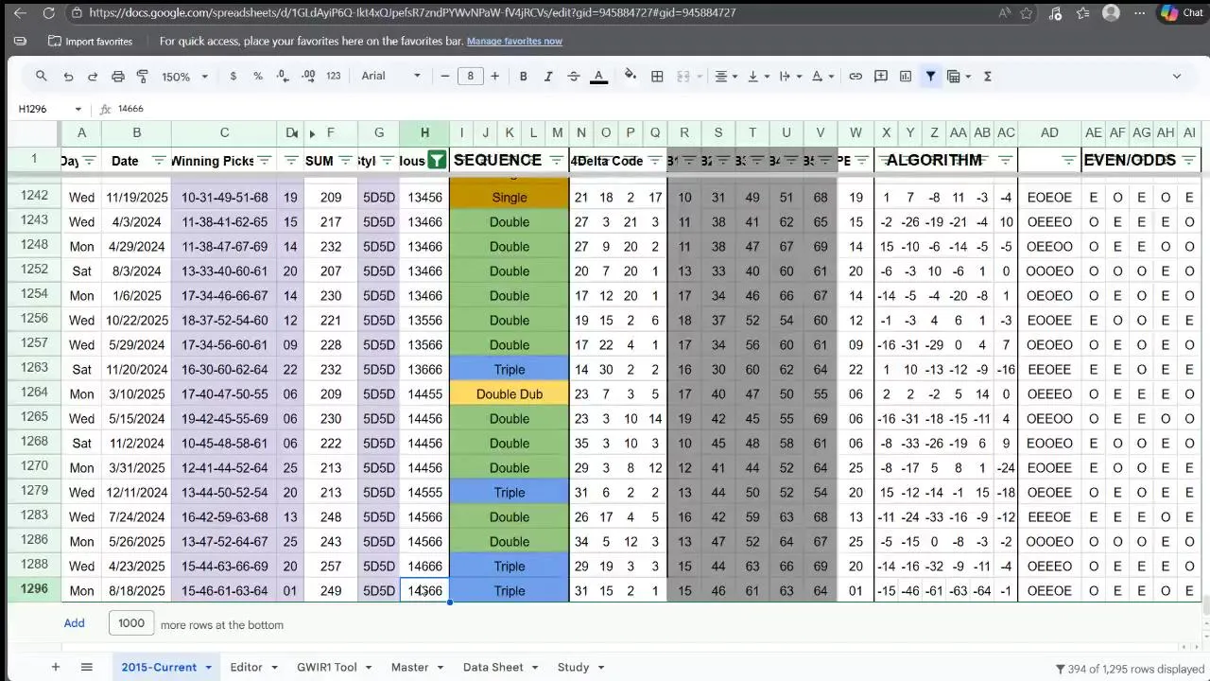This screenshot has width=1210, height=681.
Task: Click the font size field showing 8
Action: (x=470, y=76)
